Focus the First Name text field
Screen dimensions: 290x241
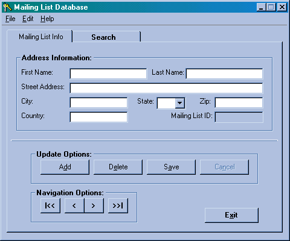pos(108,74)
